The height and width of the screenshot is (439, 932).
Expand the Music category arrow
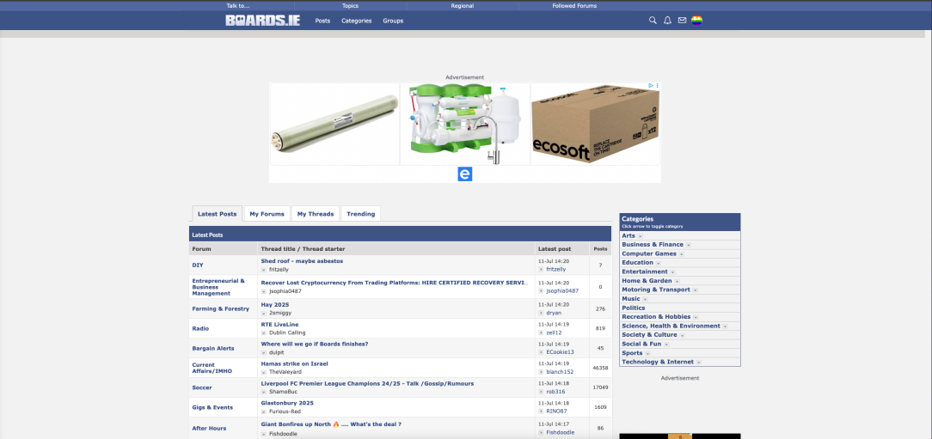click(645, 300)
